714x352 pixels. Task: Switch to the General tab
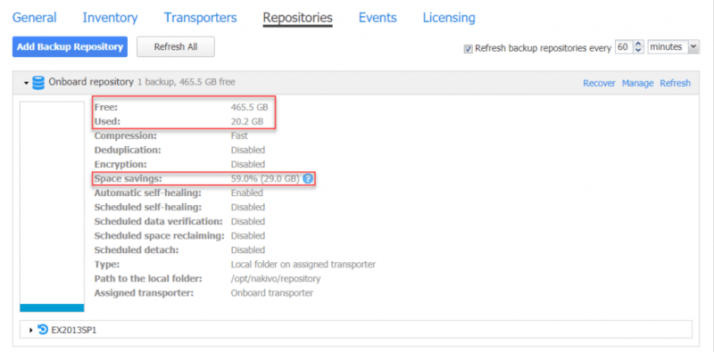34,18
